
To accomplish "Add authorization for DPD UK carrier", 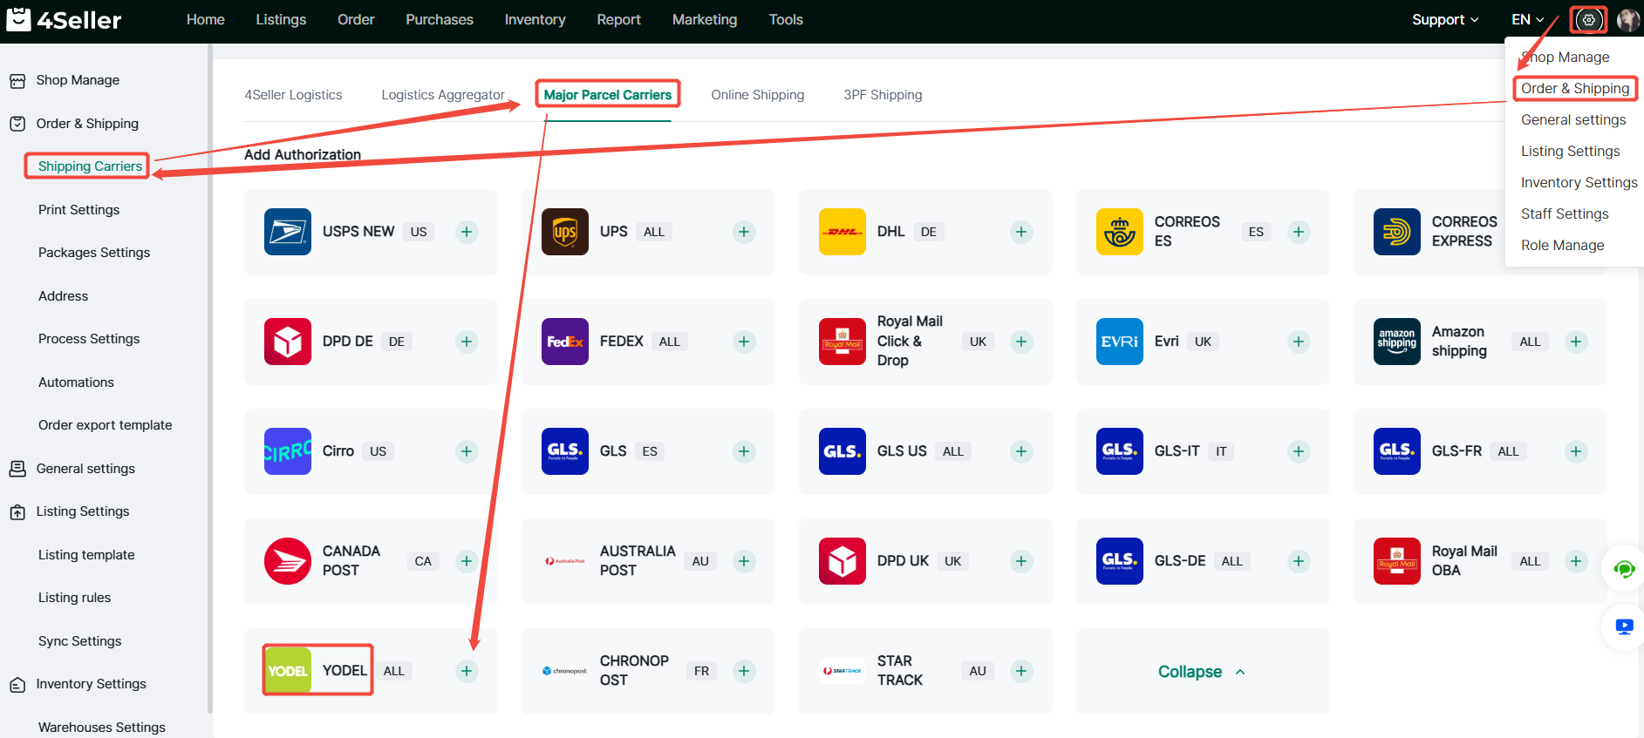I will point(1021,561).
